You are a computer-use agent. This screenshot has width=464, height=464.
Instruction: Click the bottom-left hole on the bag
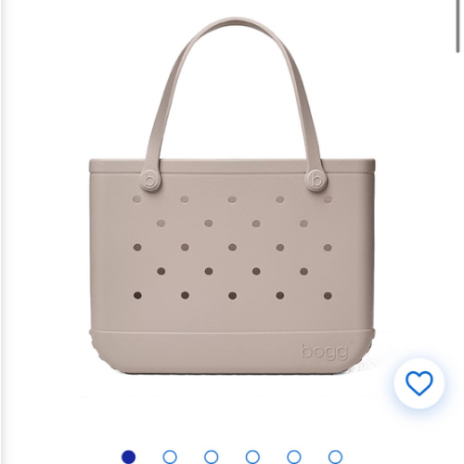137,295
